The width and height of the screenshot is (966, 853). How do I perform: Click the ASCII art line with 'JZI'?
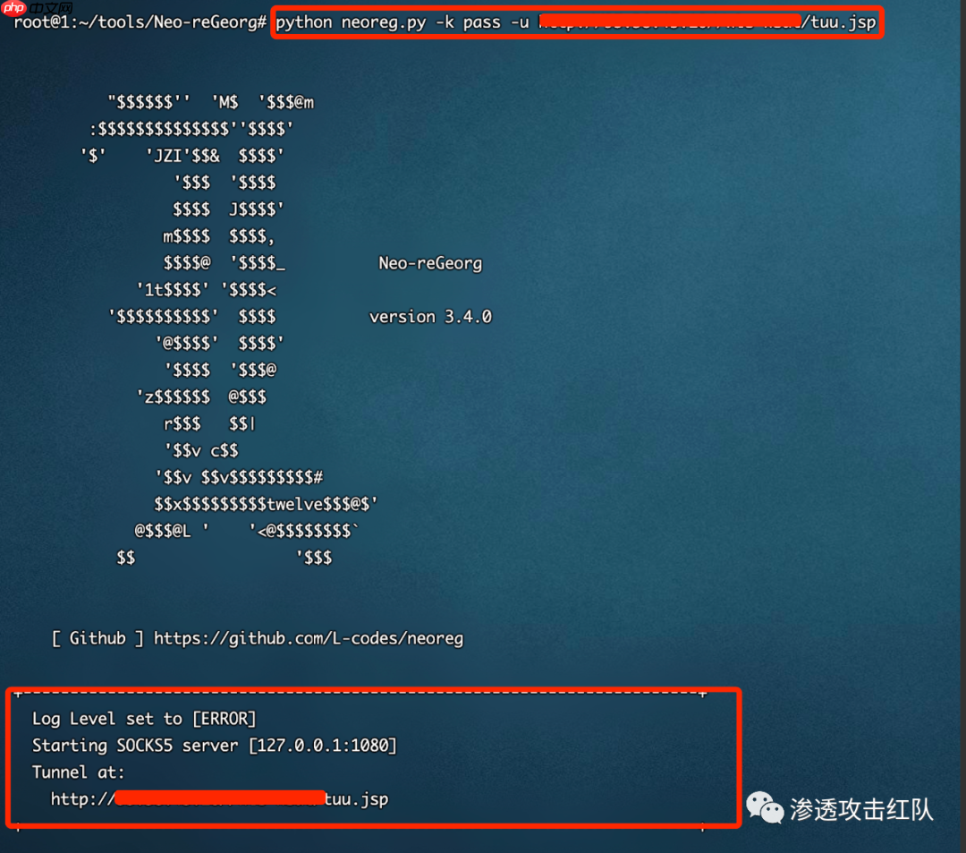click(x=182, y=156)
